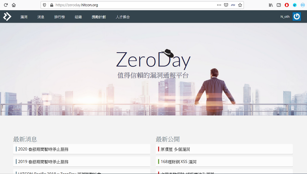Viewport: 307px width, 174px height.
Task: Open the 組織 menu item
Action: (78, 17)
